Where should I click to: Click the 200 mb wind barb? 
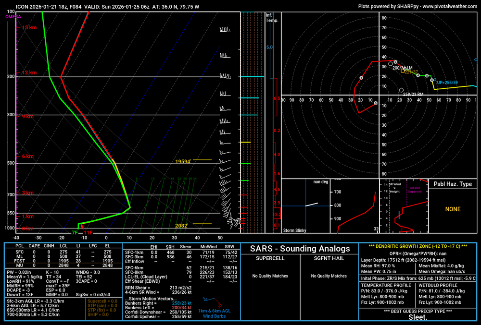point(225,76)
